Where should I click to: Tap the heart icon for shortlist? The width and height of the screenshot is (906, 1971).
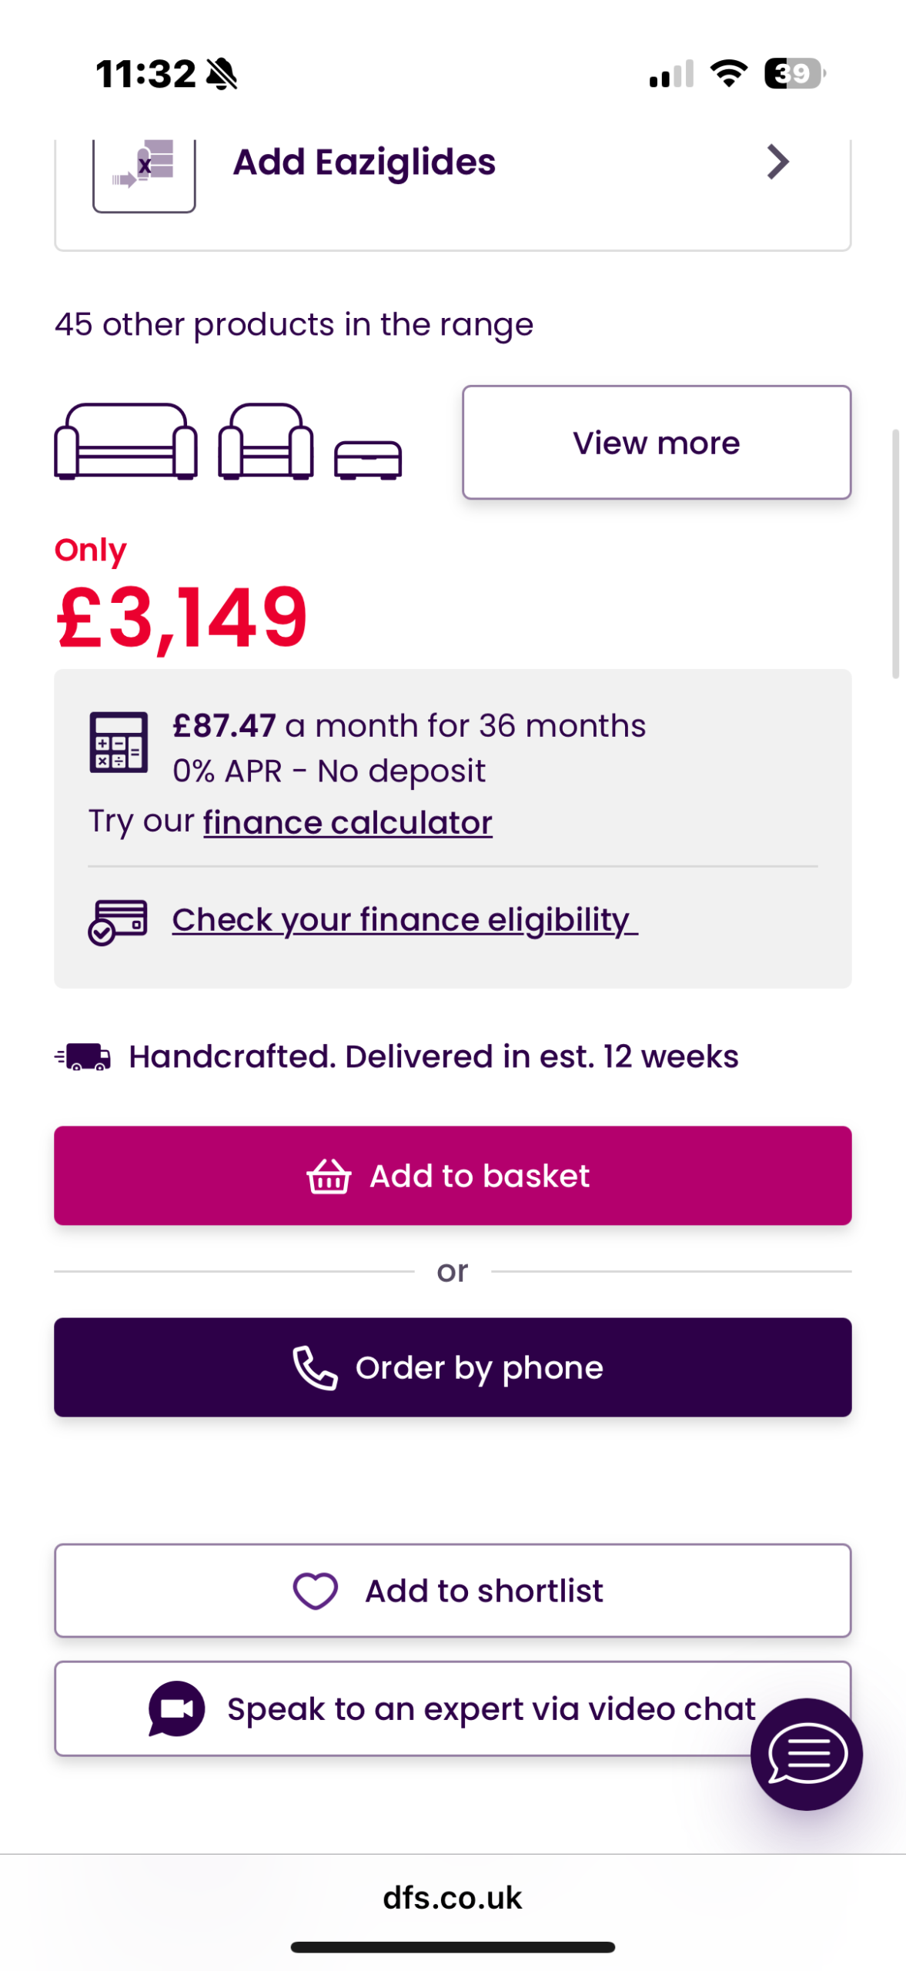(316, 1590)
